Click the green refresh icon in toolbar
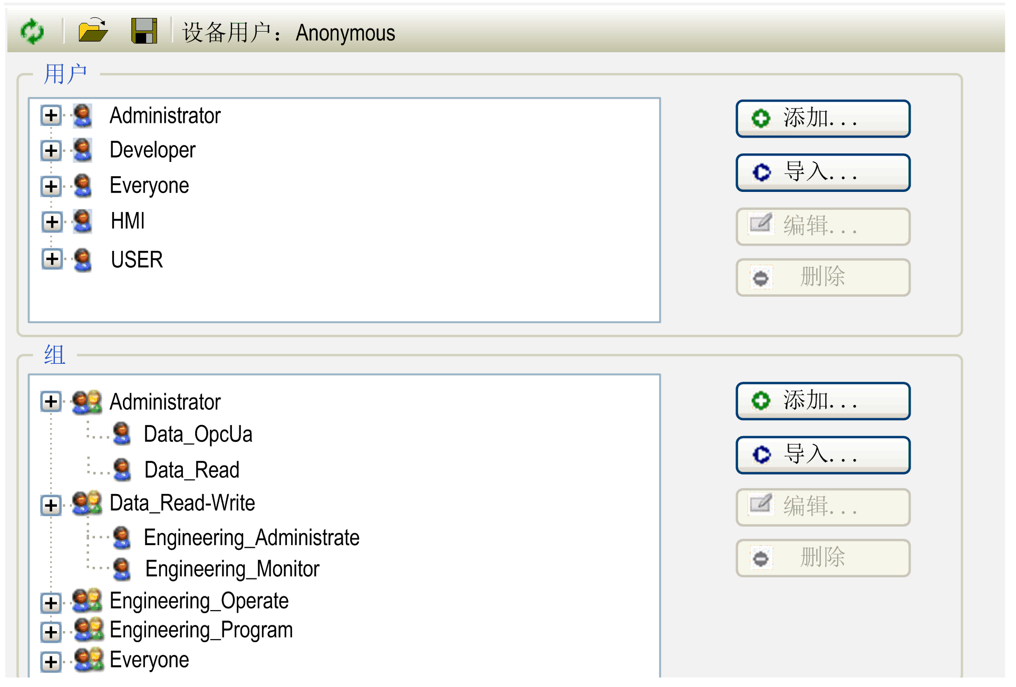 pos(32,32)
